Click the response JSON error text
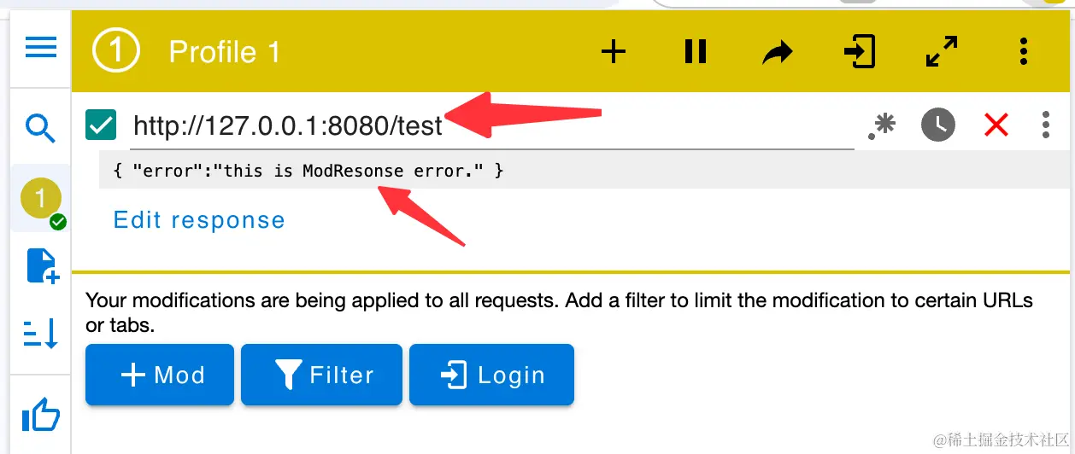 pyautogui.click(x=308, y=171)
